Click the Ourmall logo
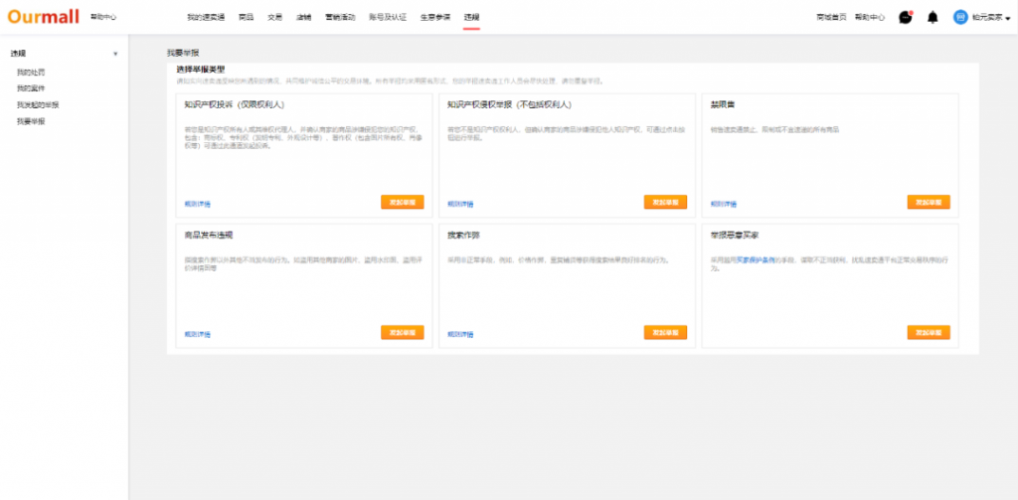The height and width of the screenshot is (500, 1018). point(43,17)
